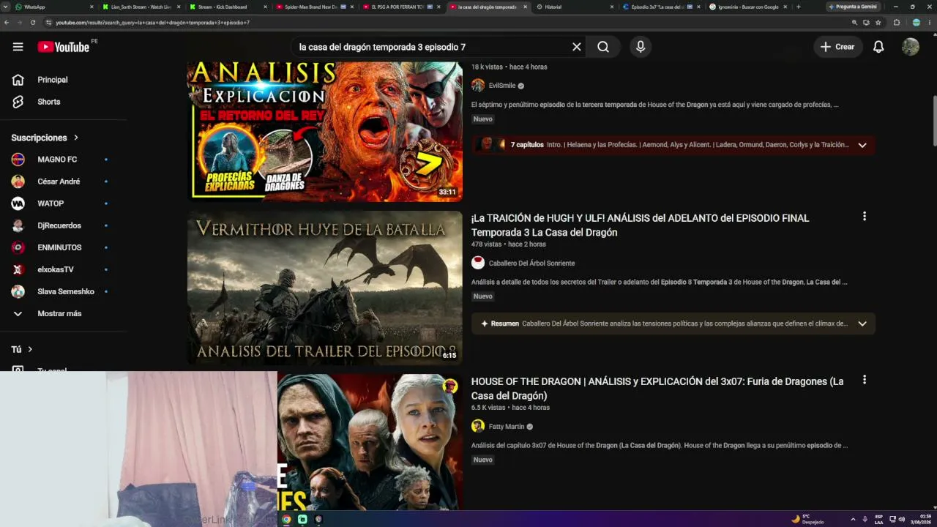
Task: Open the taskbar weather widget
Action: [x=807, y=519]
